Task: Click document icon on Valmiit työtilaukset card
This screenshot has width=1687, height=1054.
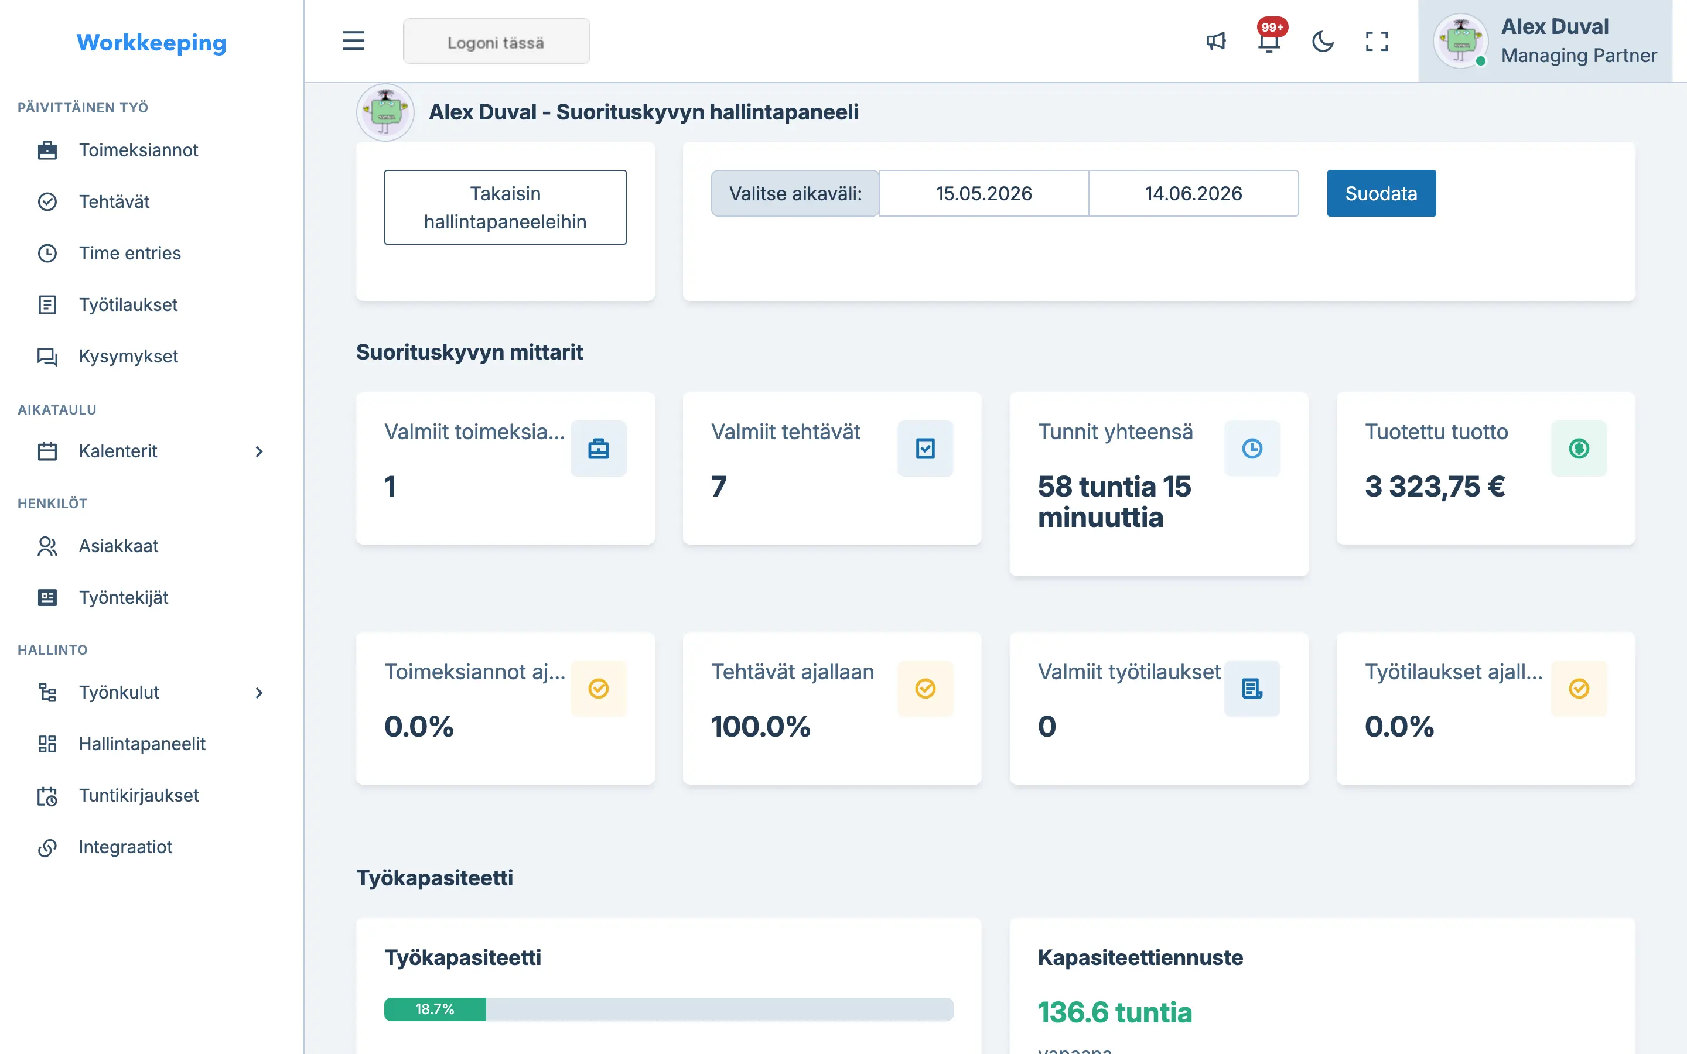Action: point(1252,688)
